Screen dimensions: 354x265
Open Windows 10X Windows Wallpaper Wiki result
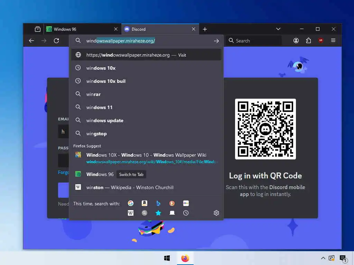pos(146,158)
